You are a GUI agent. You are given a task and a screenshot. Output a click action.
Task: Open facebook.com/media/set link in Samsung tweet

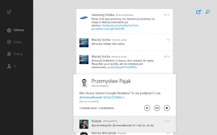click(121, 26)
